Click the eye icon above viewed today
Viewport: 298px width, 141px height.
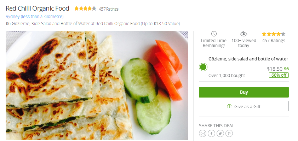(x=243, y=34)
